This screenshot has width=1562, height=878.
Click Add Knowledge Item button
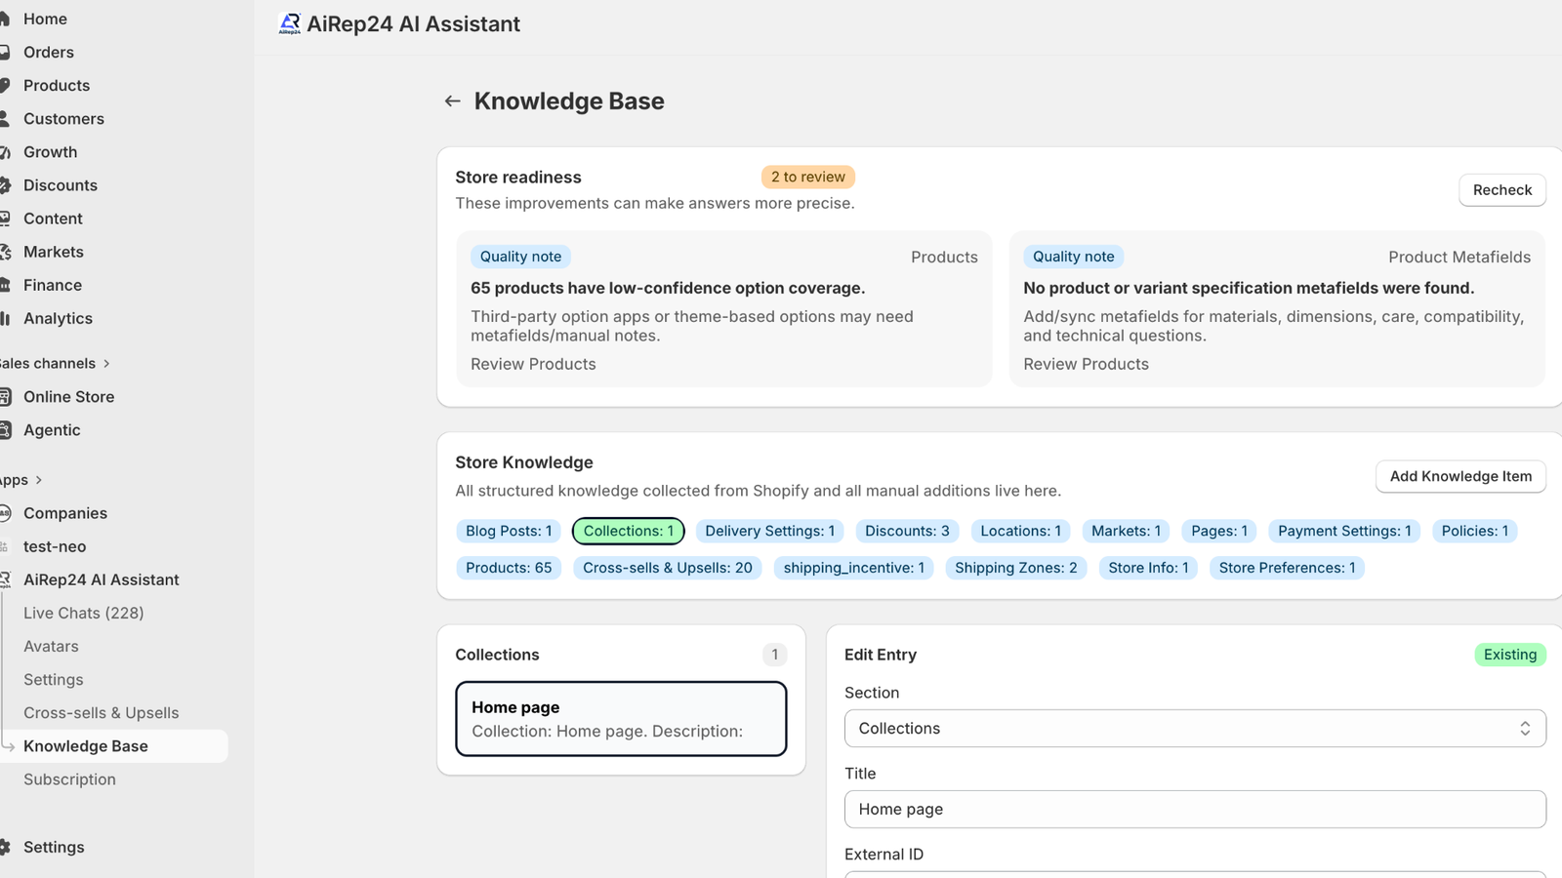tap(1460, 476)
